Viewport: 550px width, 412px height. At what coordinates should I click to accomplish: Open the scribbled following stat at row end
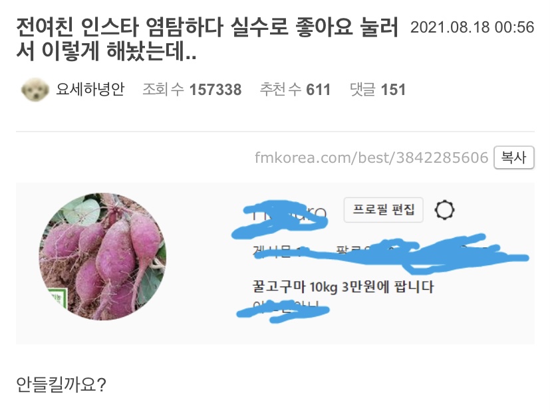click(470, 253)
